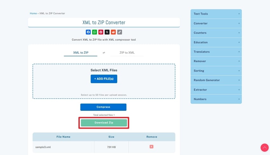Expand the Translators sidebar section
The height and width of the screenshot is (155, 270).
pyautogui.click(x=216, y=52)
